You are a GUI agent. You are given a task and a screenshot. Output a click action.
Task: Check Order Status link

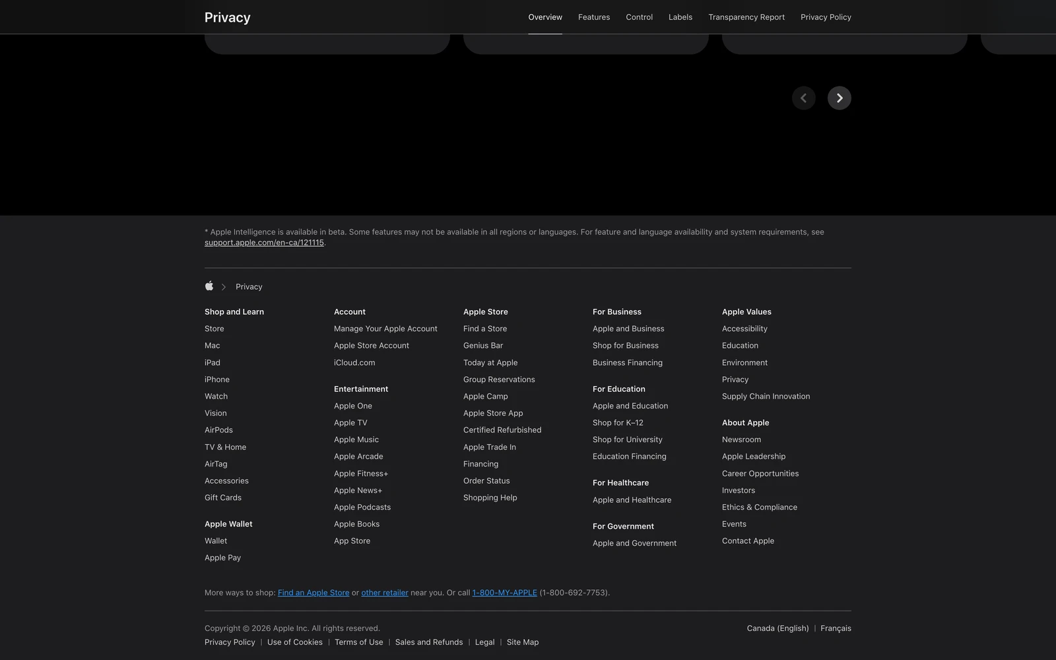tap(486, 481)
